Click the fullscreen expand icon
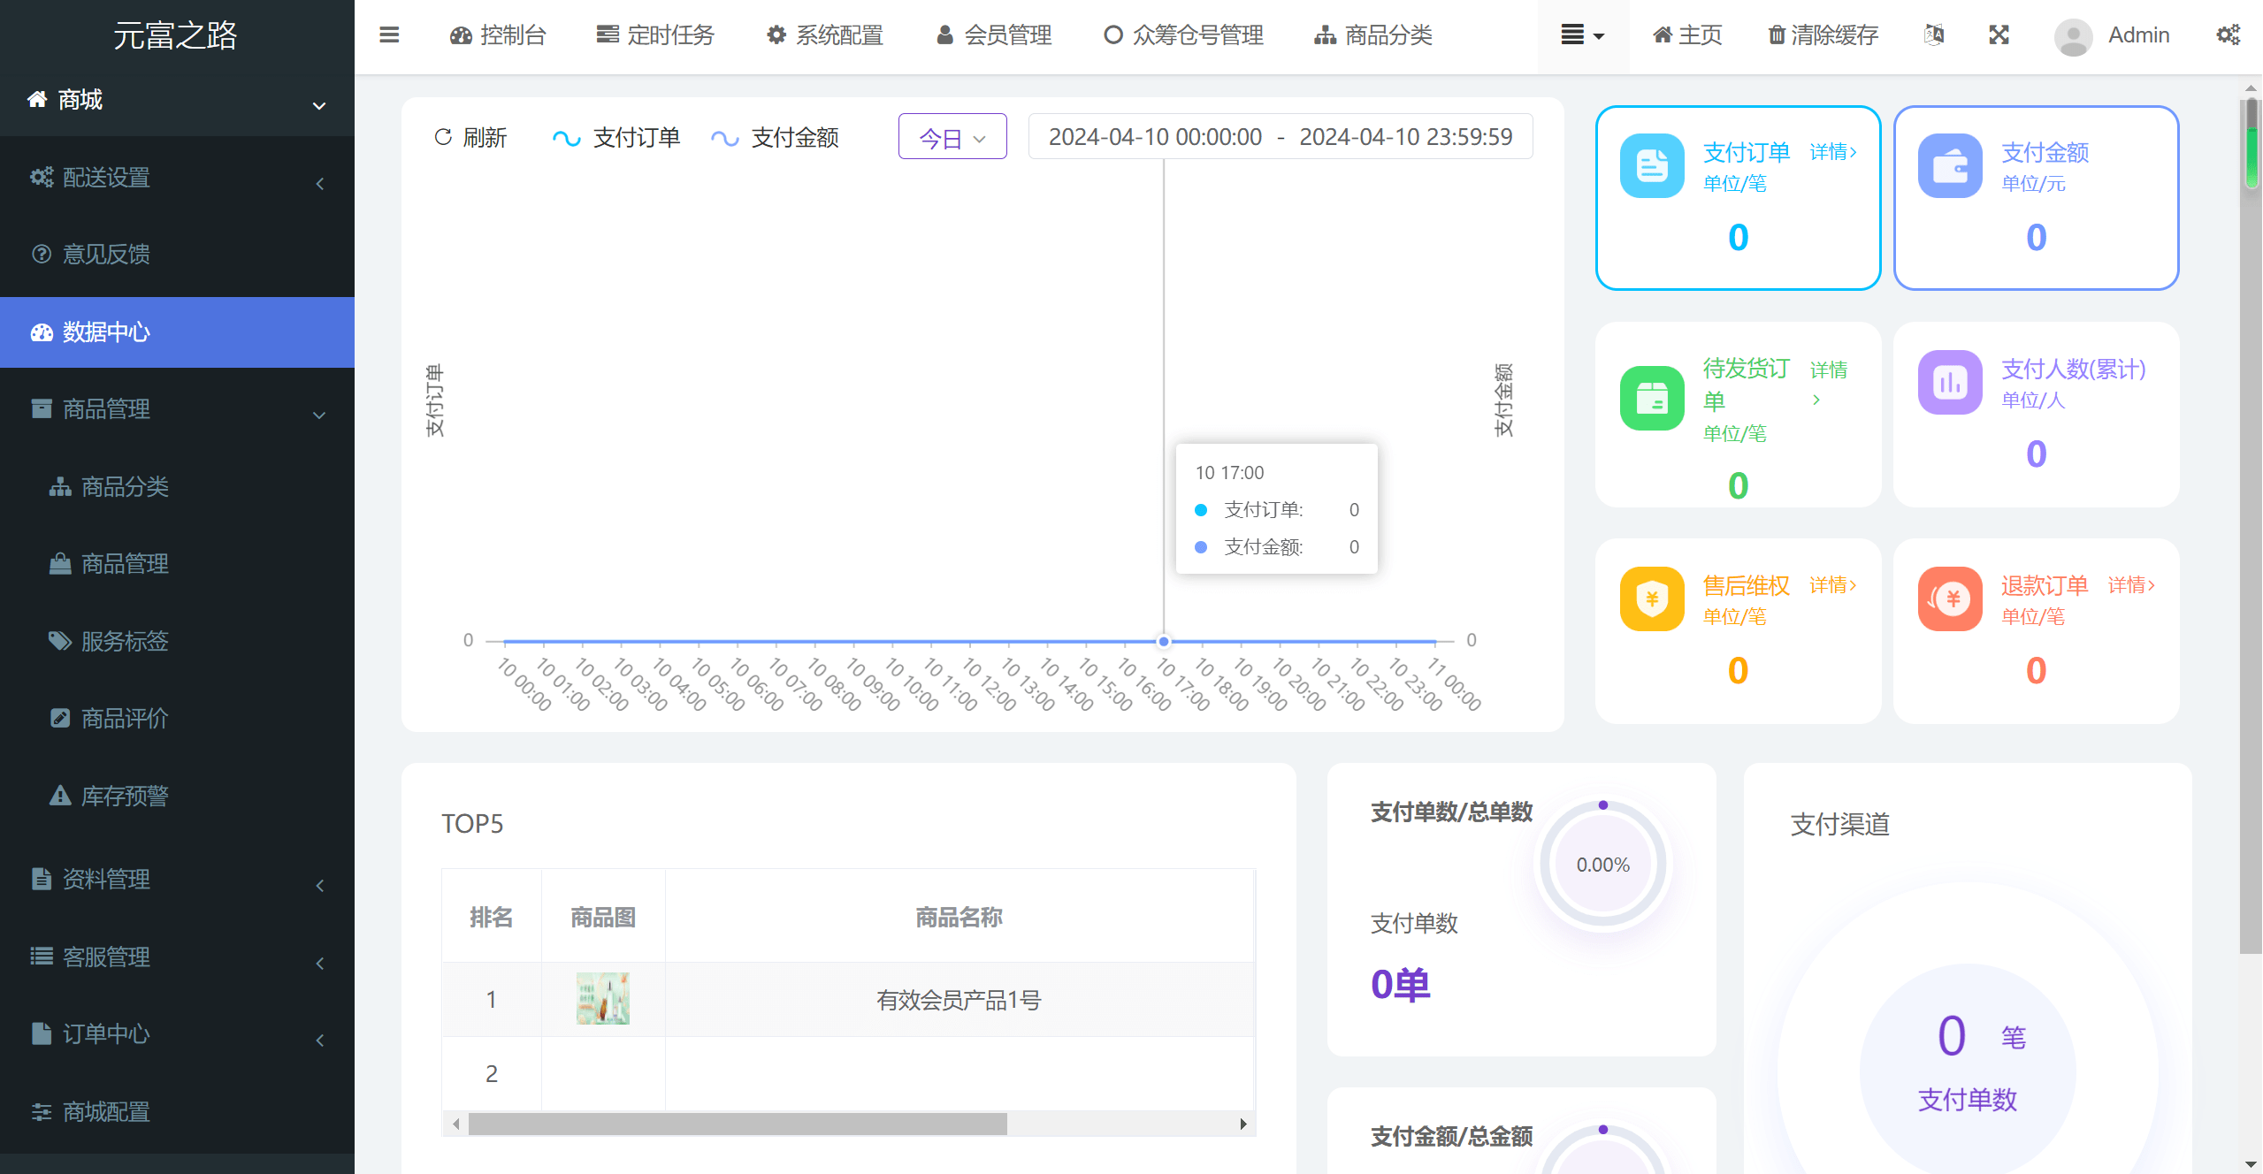Screen dimensions: 2263x1174 pos(1999,35)
